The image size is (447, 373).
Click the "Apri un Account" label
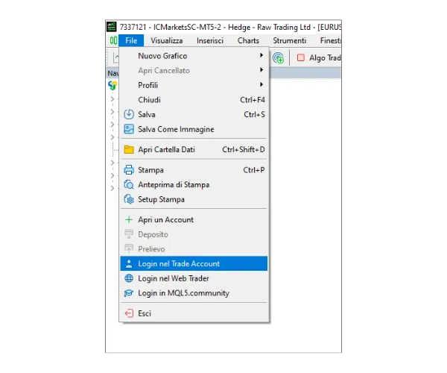click(165, 220)
